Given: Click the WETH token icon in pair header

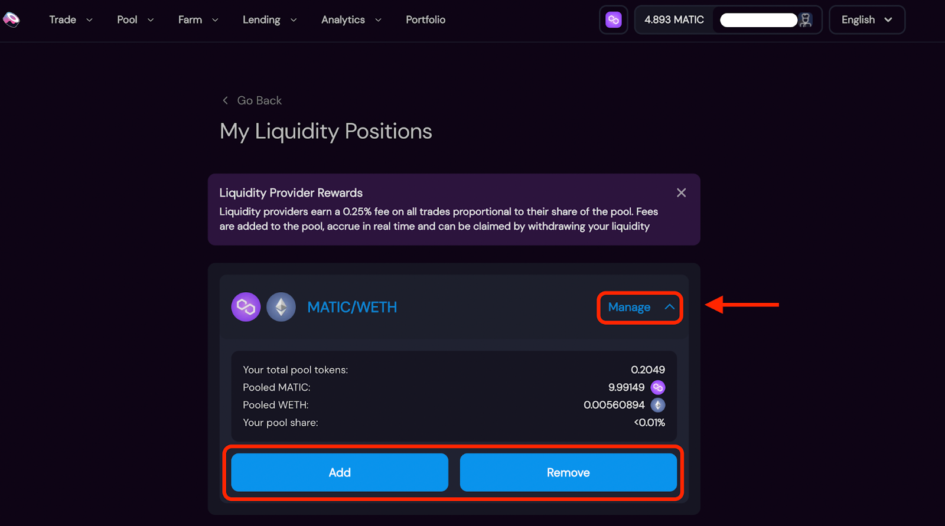Looking at the screenshot, I should pyautogui.click(x=281, y=307).
